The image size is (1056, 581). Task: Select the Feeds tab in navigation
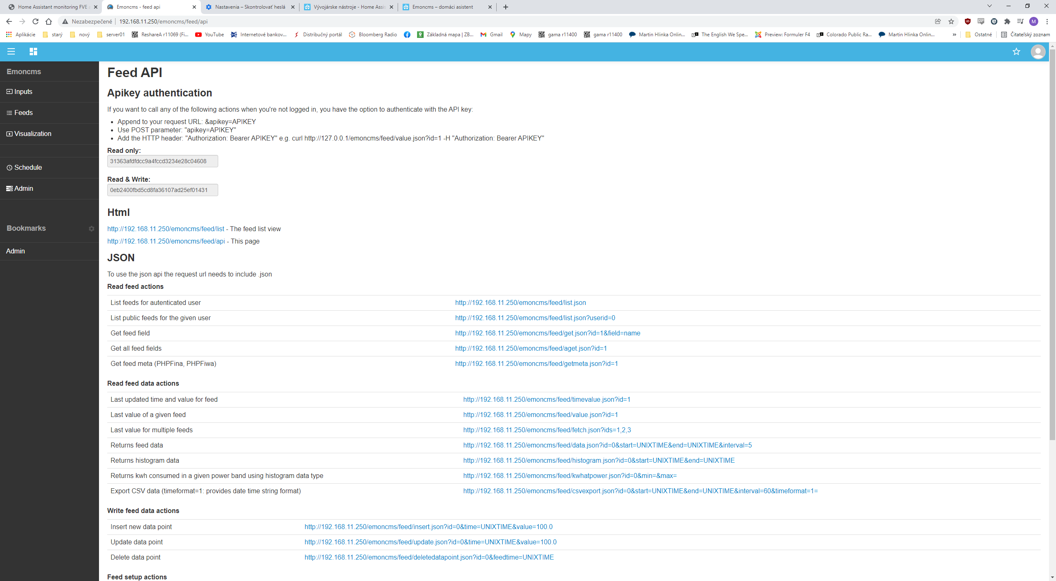coord(23,112)
